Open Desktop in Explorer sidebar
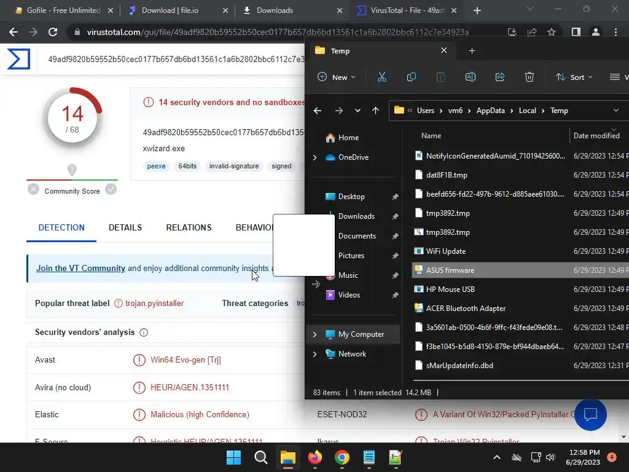The image size is (629, 472). click(351, 197)
